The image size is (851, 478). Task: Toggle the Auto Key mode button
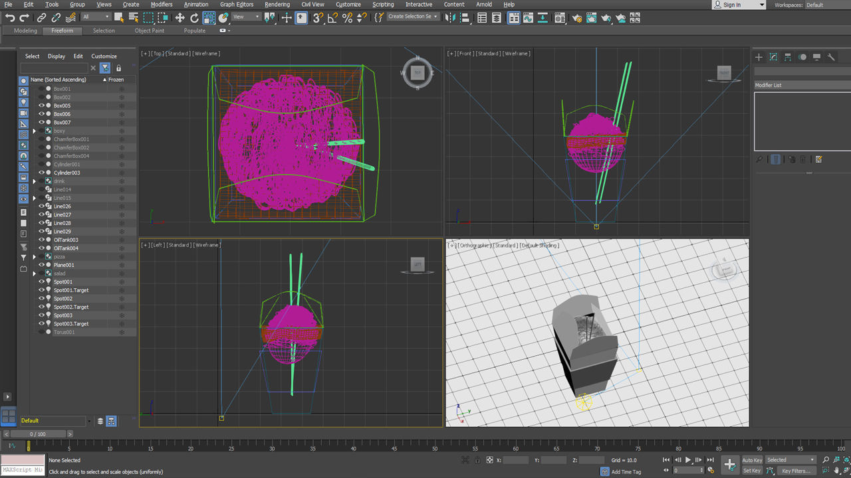752,460
